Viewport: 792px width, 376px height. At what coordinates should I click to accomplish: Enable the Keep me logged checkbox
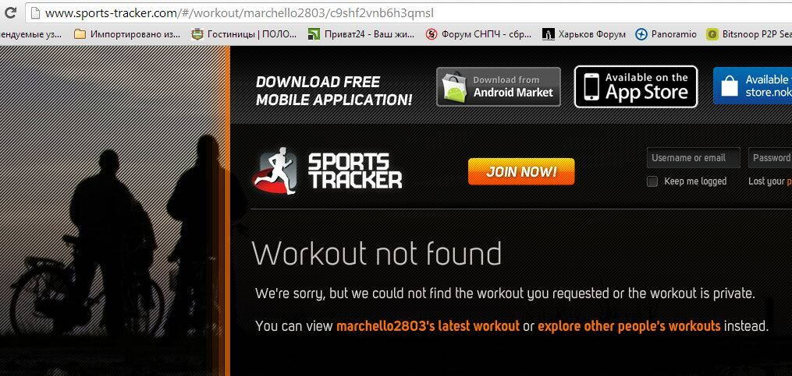point(652,181)
